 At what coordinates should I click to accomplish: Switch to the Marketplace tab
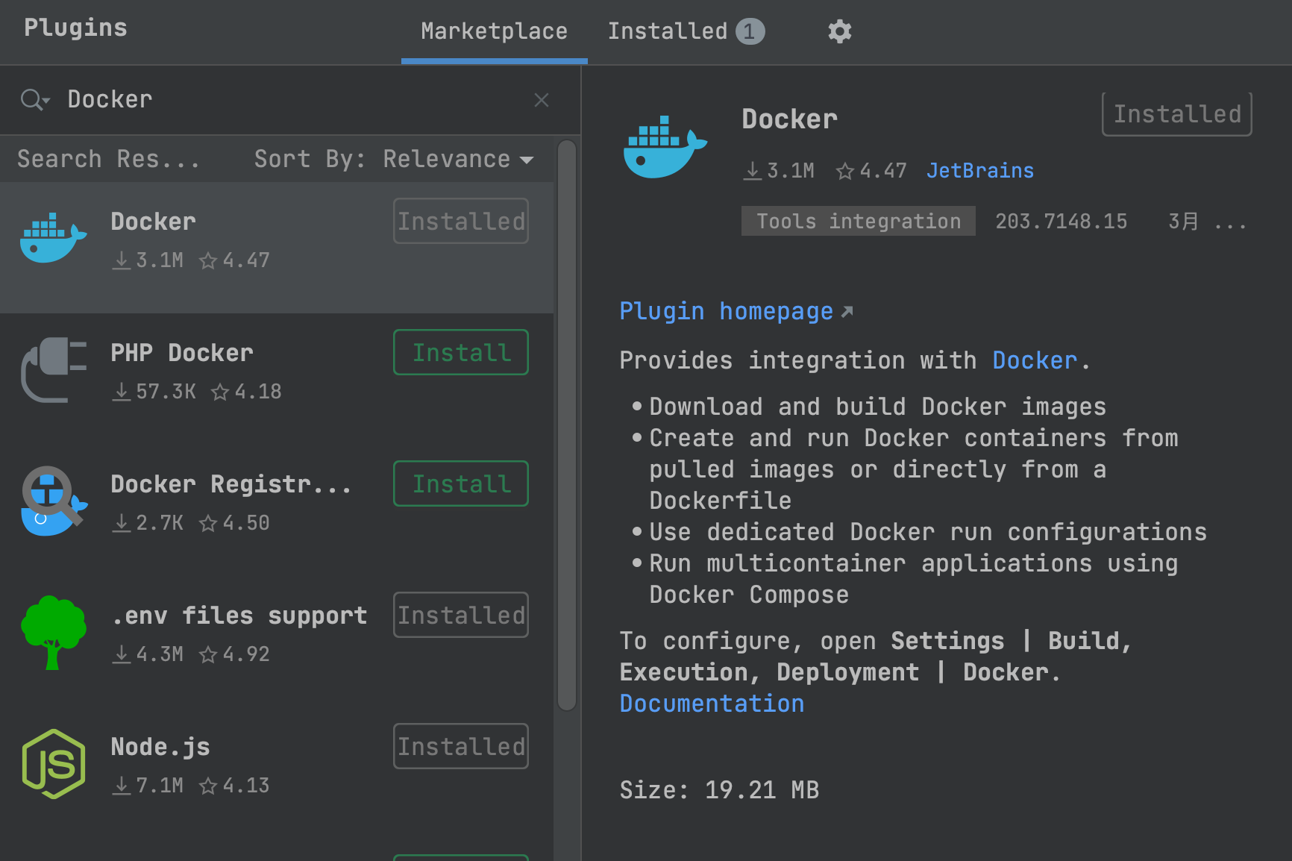pyautogui.click(x=494, y=31)
